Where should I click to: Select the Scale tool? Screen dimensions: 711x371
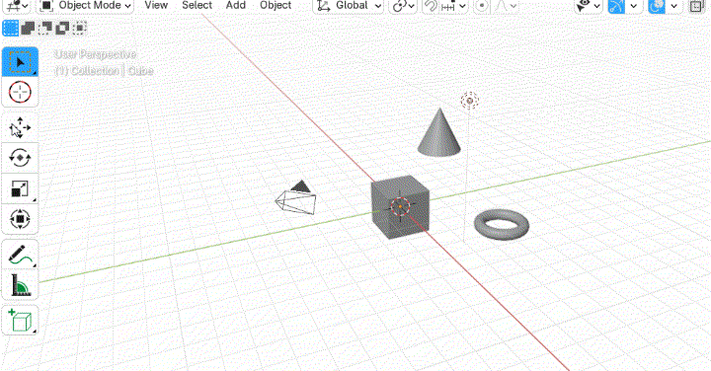(20, 188)
